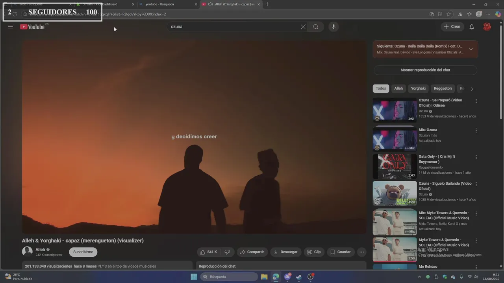Click 'Mostrar reproducción del chat' button
This screenshot has width=504, height=283.
[425, 70]
